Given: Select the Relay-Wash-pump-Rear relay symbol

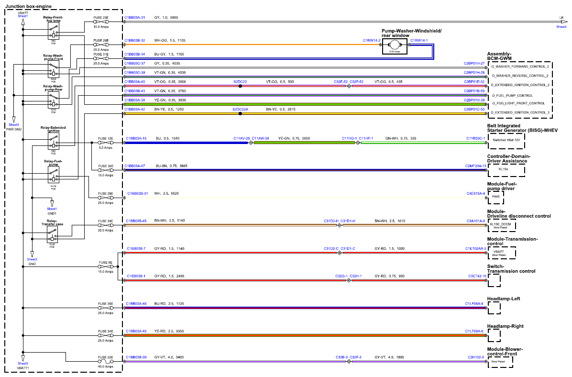Looking at the screenshot, I should (53, 100).
